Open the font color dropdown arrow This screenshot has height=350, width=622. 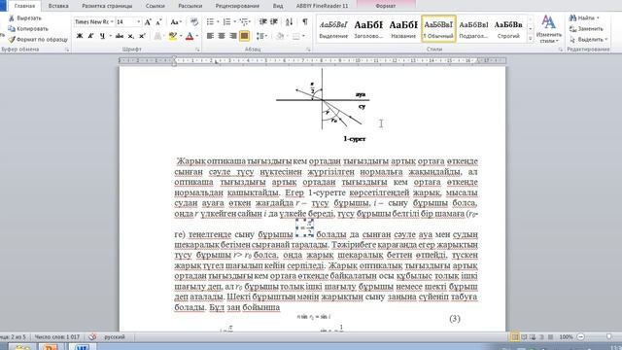click(197, 36)
